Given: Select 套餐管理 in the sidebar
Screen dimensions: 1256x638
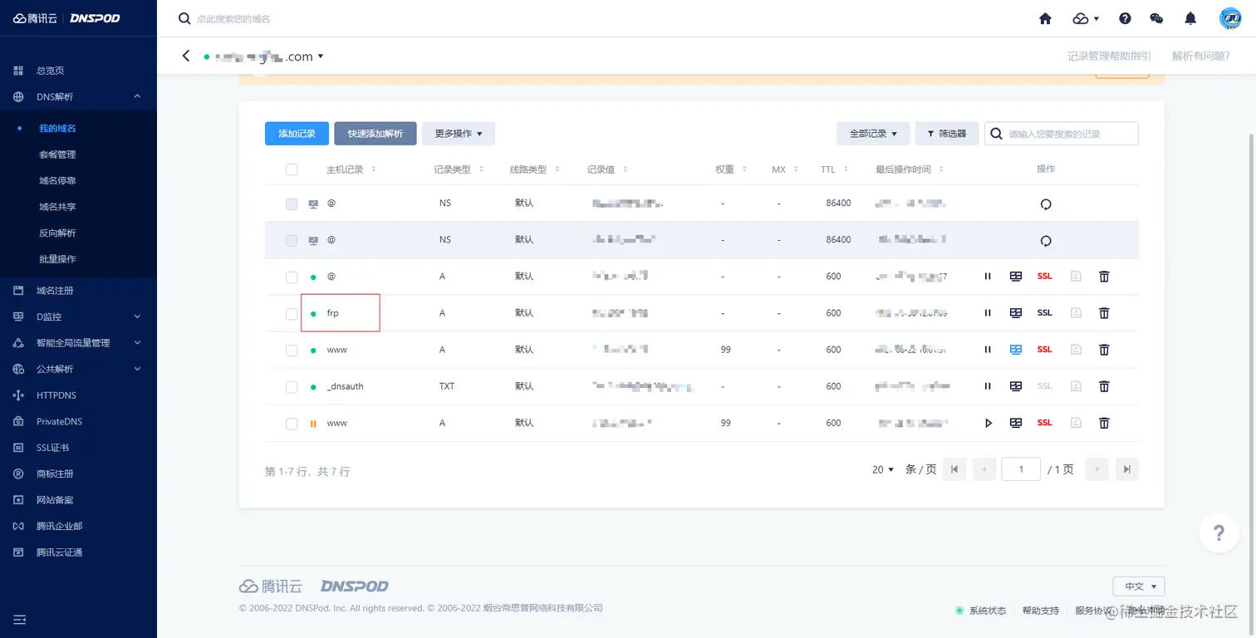Looking at the screenshot, I should click(57, 155).
